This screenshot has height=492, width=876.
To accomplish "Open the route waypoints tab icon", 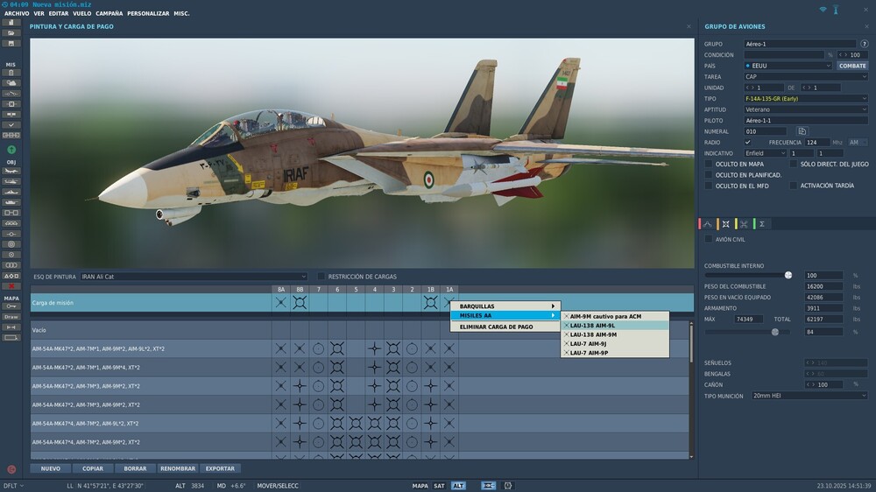I will pos(707,224).
